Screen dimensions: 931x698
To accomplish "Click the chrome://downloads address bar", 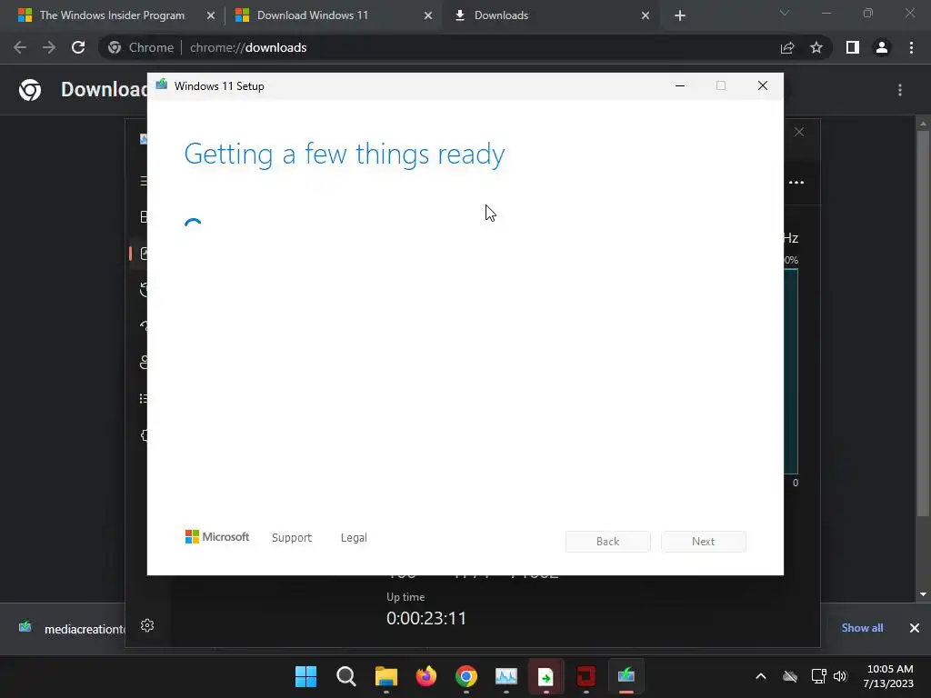I will click(x=439, y=47).
